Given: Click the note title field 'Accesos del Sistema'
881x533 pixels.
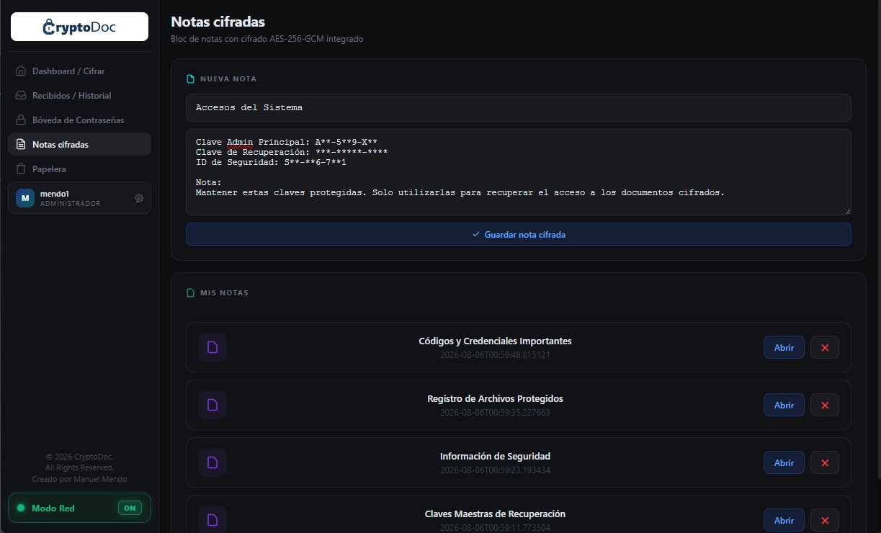Looking at the screenshot, I should coord(519,107).
